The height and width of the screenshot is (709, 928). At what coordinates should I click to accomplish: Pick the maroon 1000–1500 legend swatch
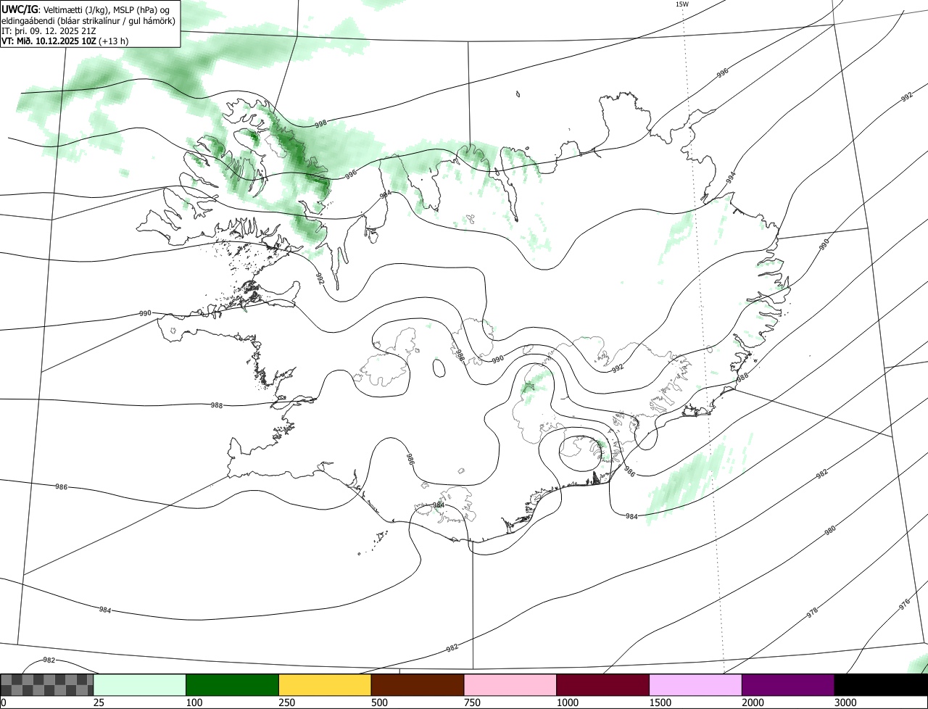[x=602, y=685]
